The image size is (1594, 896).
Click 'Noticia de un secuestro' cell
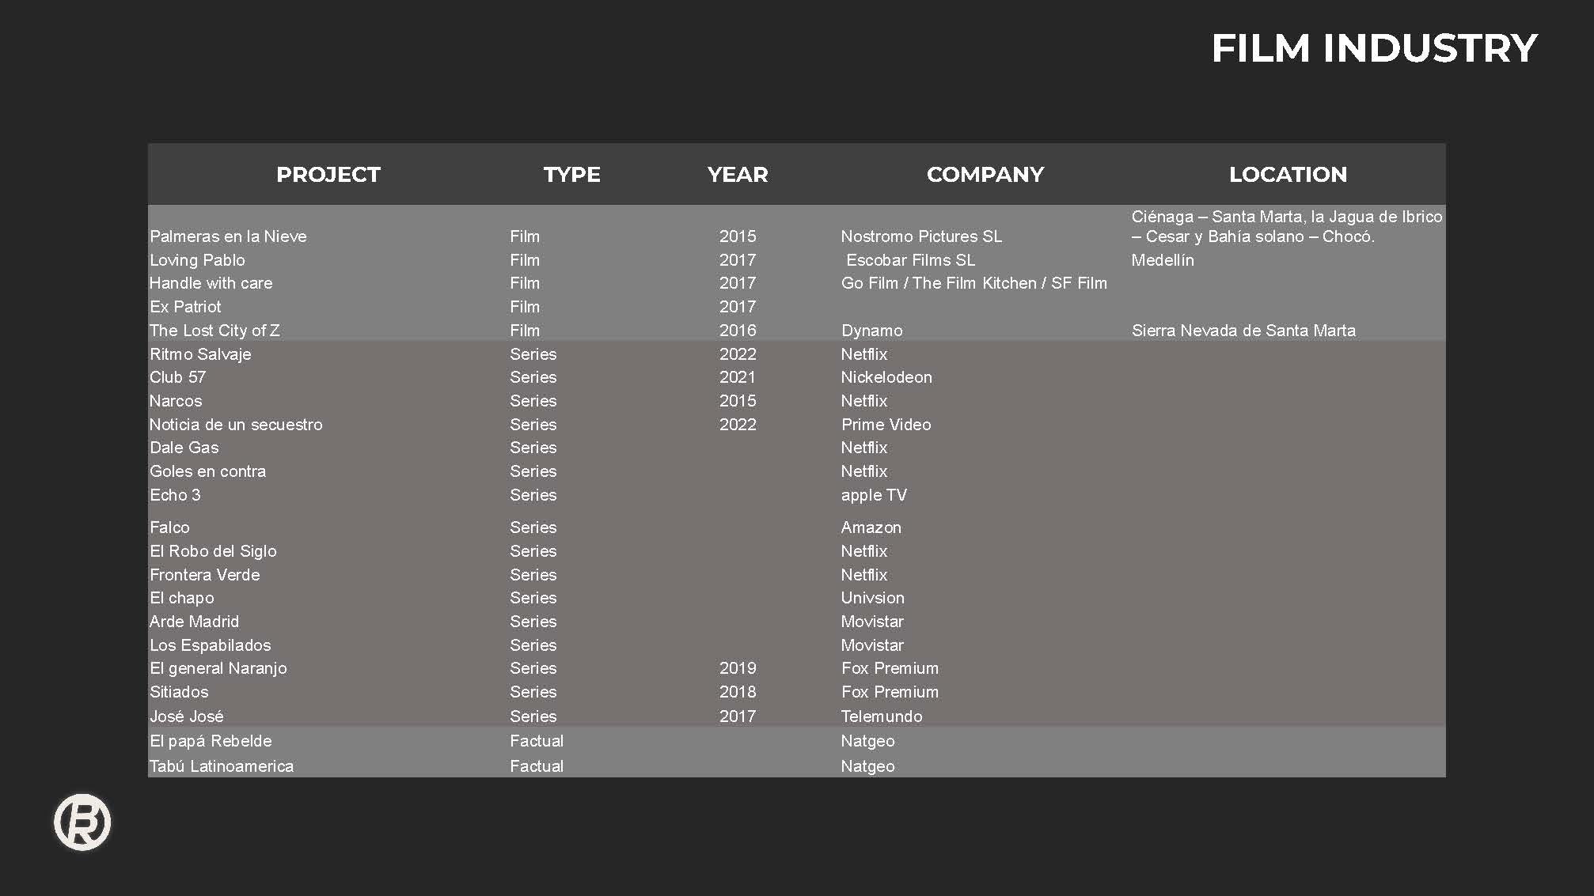point(236,425)
